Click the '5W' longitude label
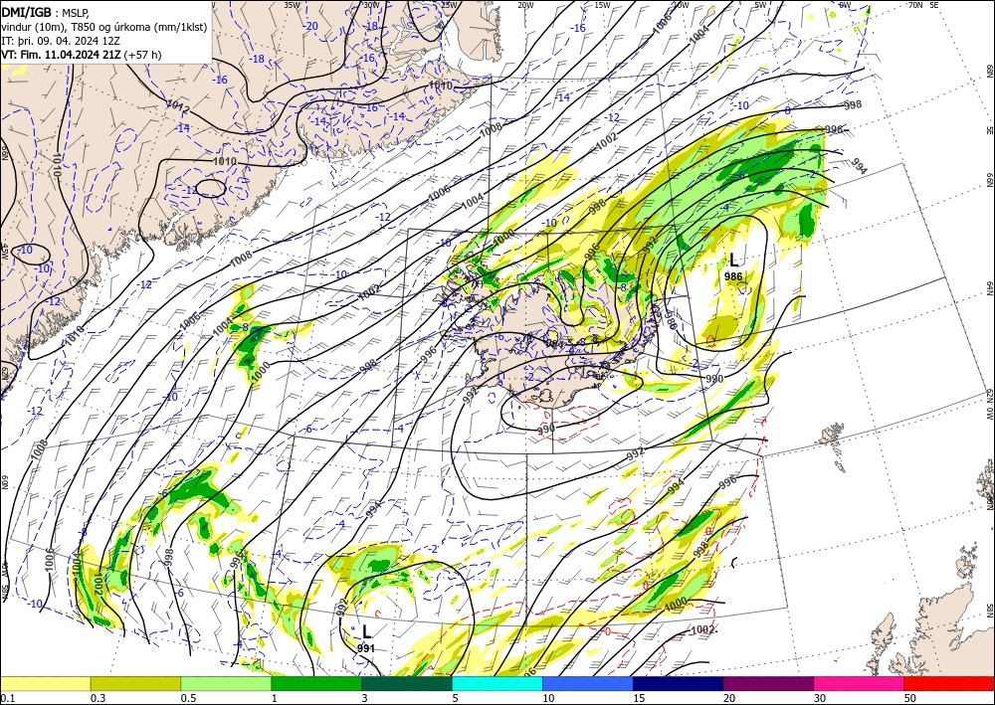This screenshot has height=705, width=995. (761, 4)
